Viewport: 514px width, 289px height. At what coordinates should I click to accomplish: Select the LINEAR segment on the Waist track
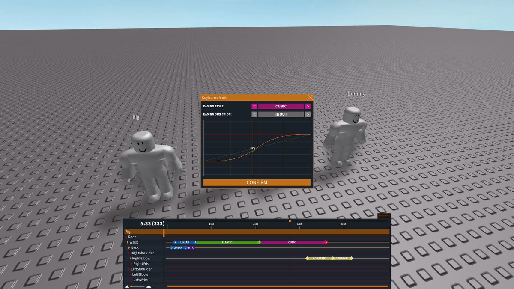pyautogui.click(x=185, y=242)
